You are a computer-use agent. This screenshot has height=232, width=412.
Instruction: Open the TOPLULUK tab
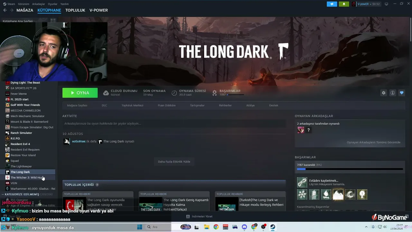(x=75, y=10)
